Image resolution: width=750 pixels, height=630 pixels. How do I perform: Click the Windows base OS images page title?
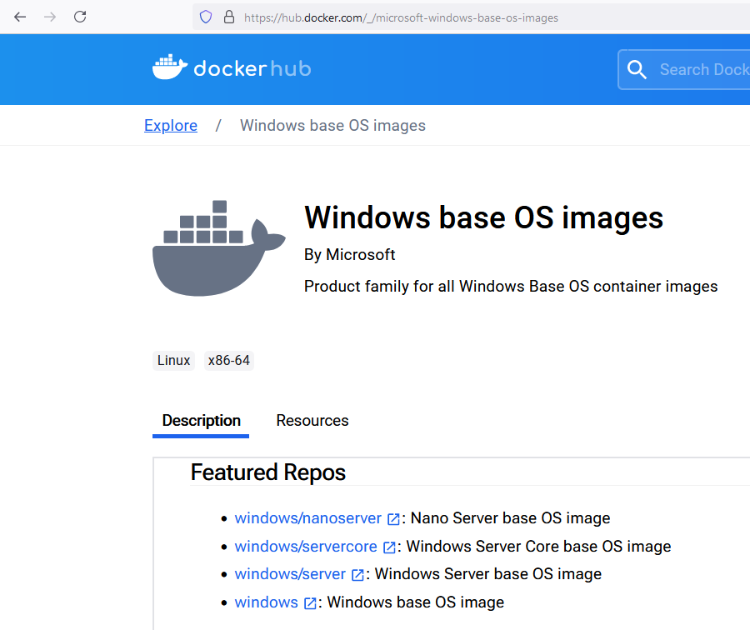coord(483,217)
